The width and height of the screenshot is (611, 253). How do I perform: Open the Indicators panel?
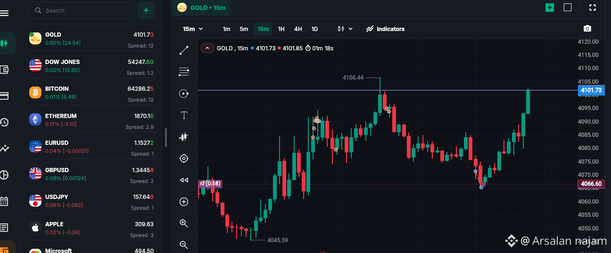(x=385, y=29)
